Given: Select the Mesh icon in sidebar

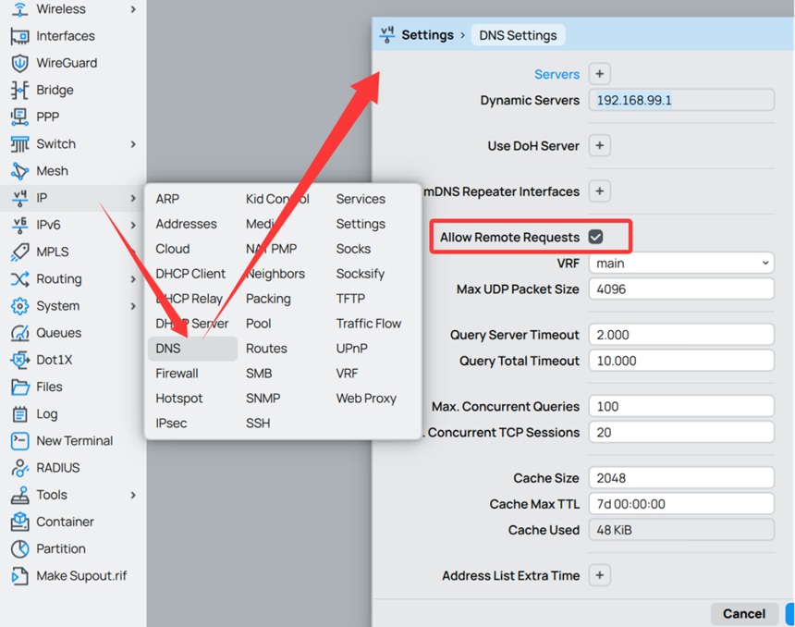Looking at the screenshot, I should (19, 171).
